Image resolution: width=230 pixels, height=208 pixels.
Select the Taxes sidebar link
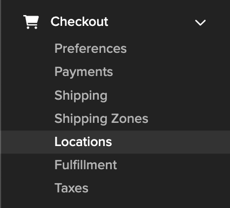(x=71, y=188)
